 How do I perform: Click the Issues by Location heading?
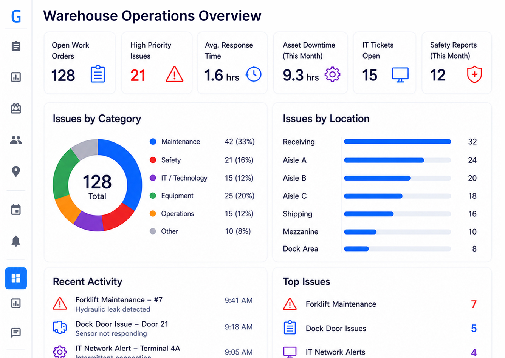(x=326, y=119)
